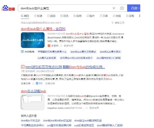Image resolution: width=154 pixels, height=128 pixels.
Task: Switch to the 视频 tab
Action: point(51,16)
